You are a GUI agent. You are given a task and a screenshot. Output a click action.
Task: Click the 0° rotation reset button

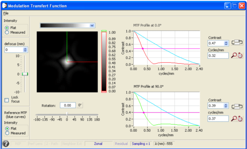pyautogui.click(x=80, y=105)
